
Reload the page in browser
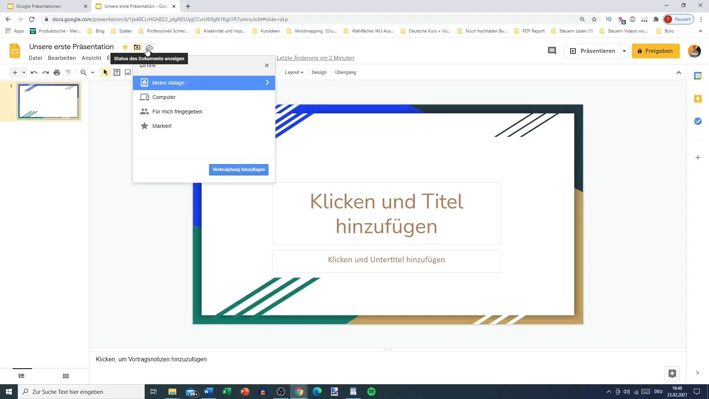32,19
